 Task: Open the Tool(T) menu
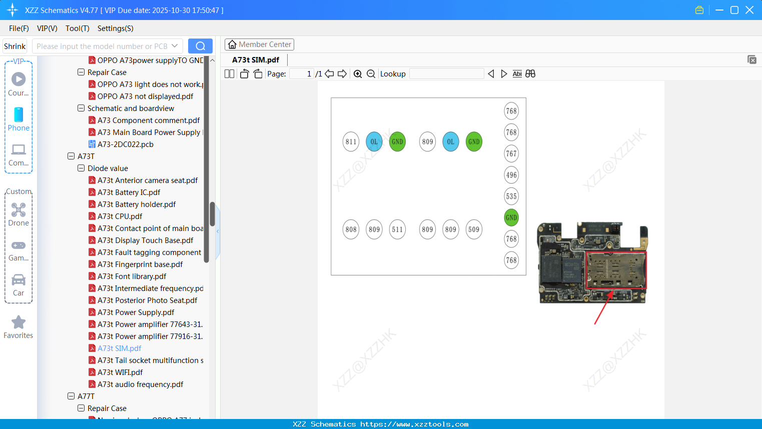click(x=78, y=28)
